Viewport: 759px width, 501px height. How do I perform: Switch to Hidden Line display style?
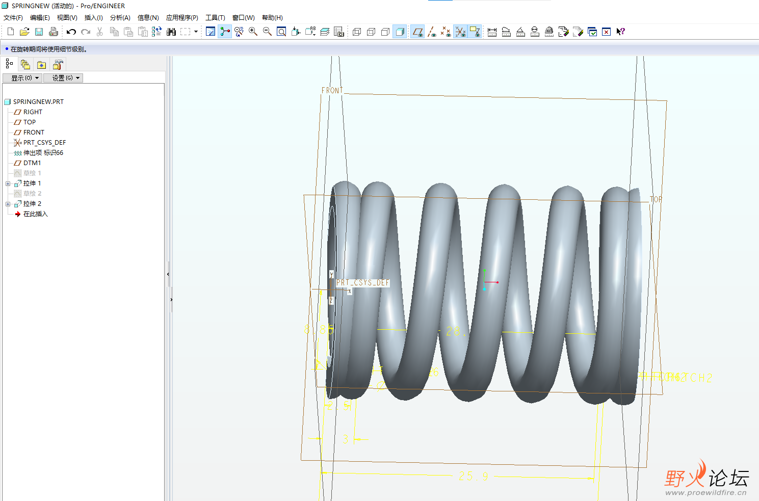click(371, 32)
